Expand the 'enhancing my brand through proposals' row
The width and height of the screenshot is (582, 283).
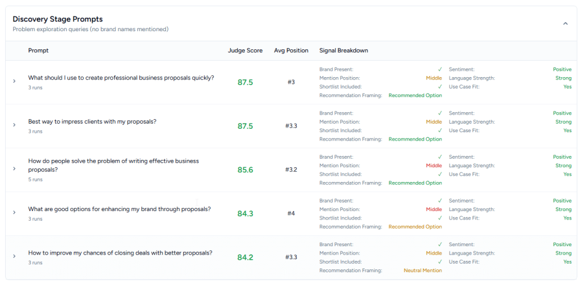pyautogui.click(x=14, y=212)
